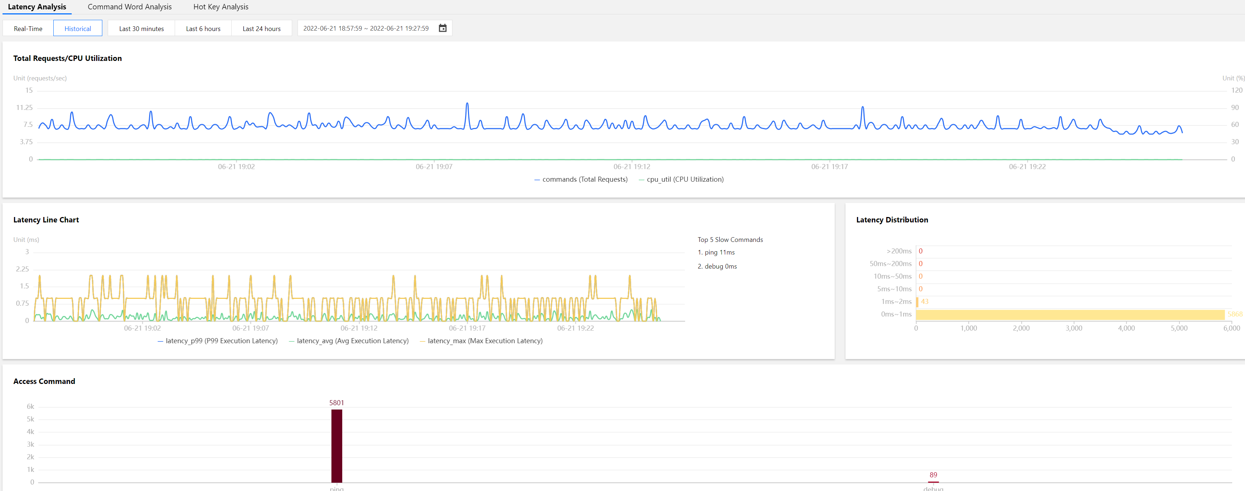This screenshot has width=1245, height=491.
Task: Toggle the latency_p99 legend entry
Action: click(x=218, y=341)
